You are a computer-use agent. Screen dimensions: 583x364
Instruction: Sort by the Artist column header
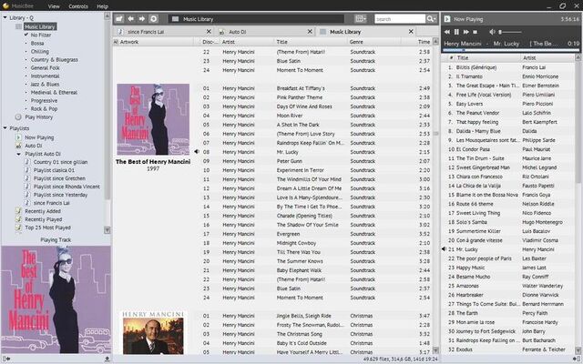tap(247, 42)
